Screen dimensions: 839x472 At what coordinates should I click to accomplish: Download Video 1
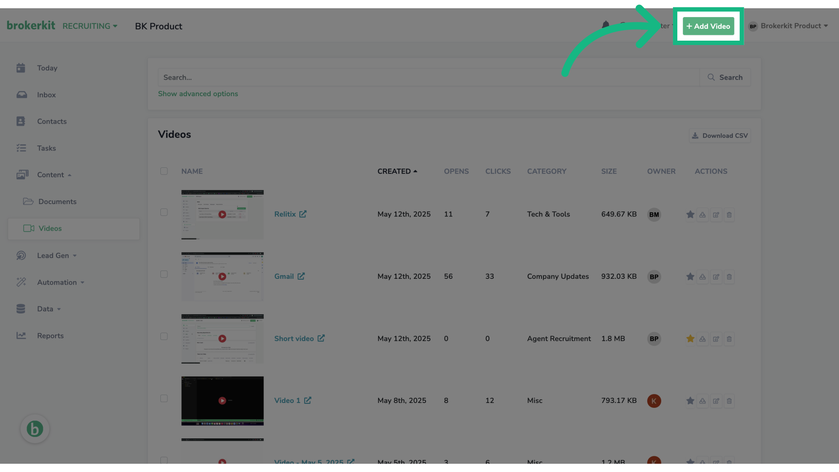[703, 401]
